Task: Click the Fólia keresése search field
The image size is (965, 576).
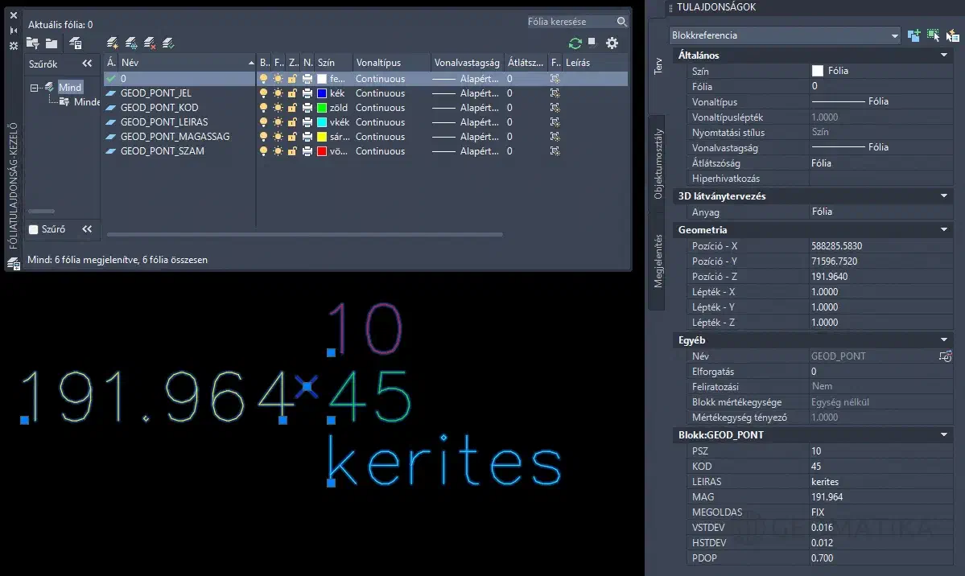Action: pos(571,22)
